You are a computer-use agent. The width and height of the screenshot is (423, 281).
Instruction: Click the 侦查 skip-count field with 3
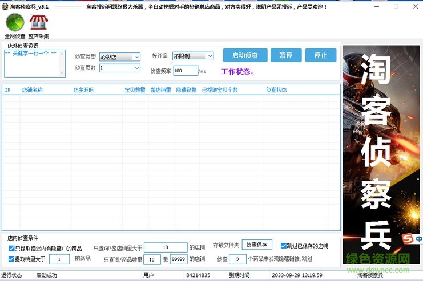(237, 259)
